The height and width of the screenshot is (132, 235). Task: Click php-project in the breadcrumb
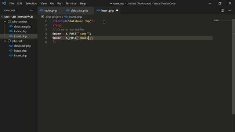53,17
